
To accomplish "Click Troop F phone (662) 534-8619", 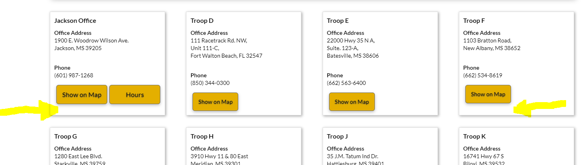I will point(483,75).
